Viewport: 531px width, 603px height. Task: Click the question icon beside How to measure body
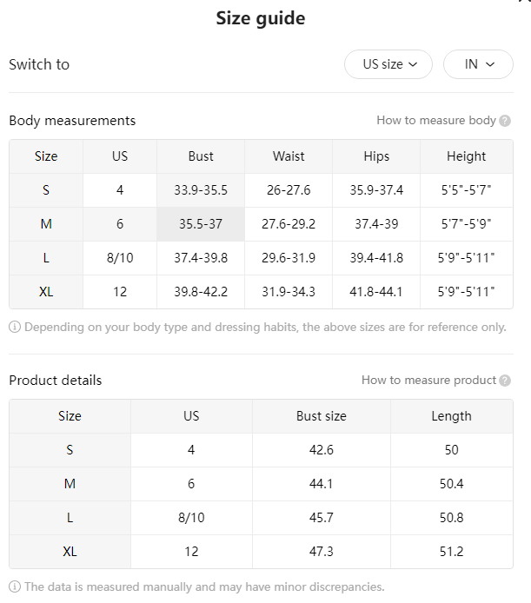505,121
